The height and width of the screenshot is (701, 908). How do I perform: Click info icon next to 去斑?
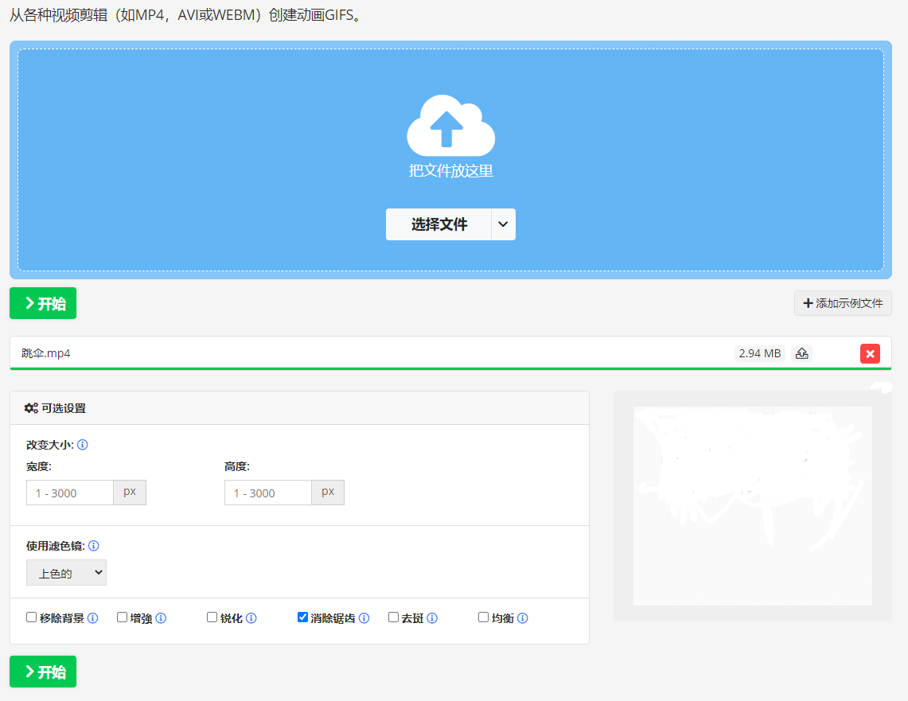tap(432, 618)
